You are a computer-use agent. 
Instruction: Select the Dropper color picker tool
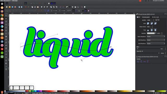point(6,66)
